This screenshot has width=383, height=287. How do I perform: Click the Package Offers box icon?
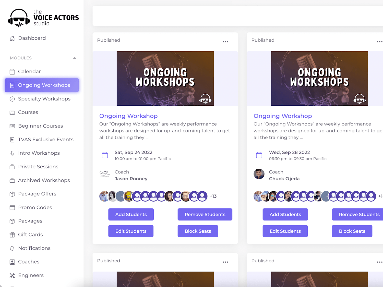click(12, 194)
